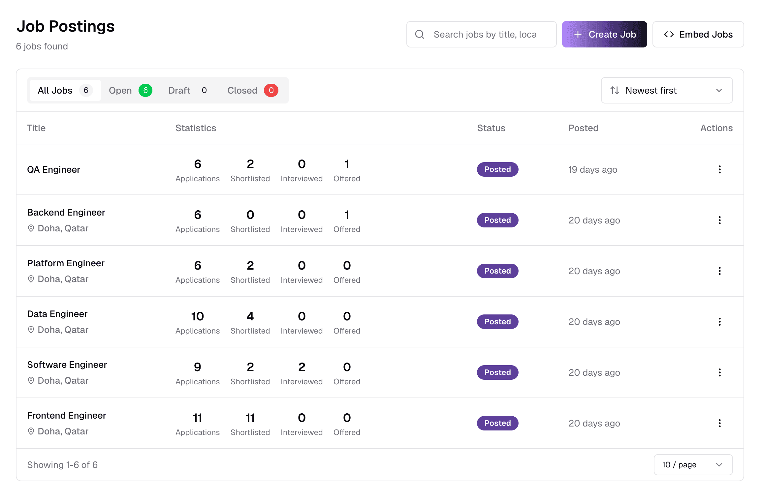Switch to the All Jobs tab
The width and height of the screenshot is (760, 501).
click(x=65, y=90)
